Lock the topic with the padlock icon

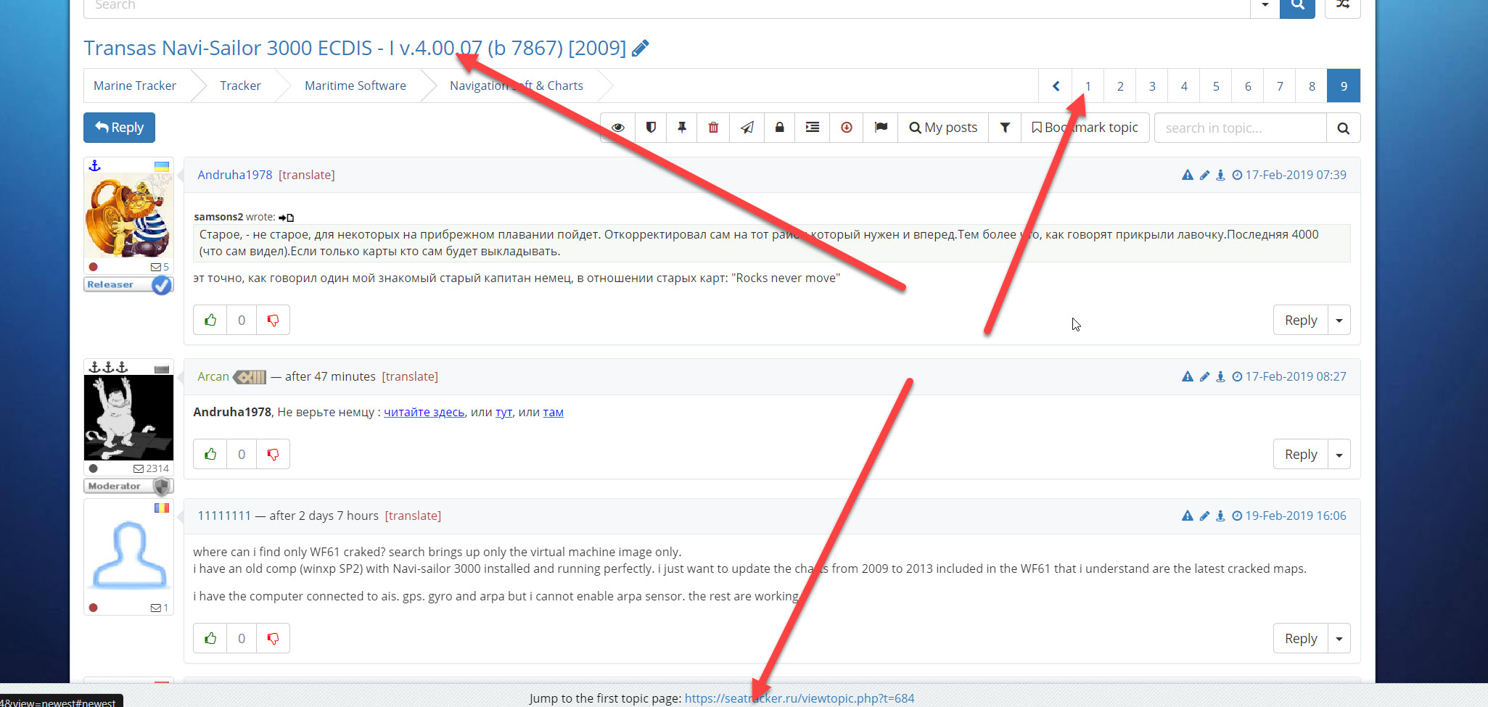pos(779,128)
